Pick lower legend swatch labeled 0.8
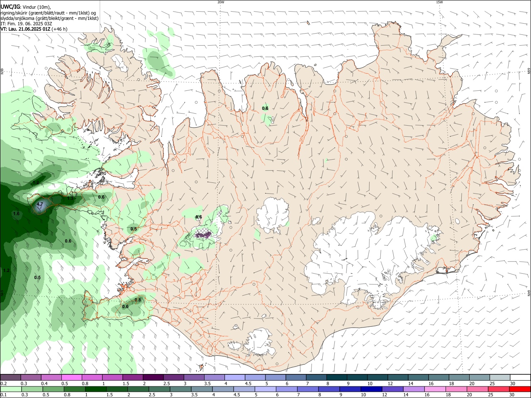This screenshot has height=398, width=531. click(x=74, y=389)
